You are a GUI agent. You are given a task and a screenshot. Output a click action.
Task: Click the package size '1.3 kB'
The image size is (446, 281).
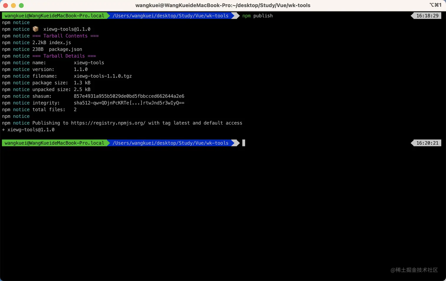click(x=82, y=83)
